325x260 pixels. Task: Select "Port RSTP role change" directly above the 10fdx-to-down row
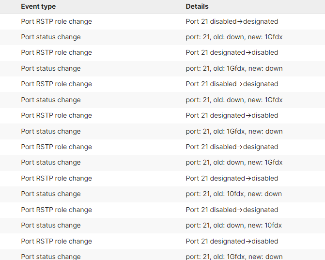[x=56, y=178]
